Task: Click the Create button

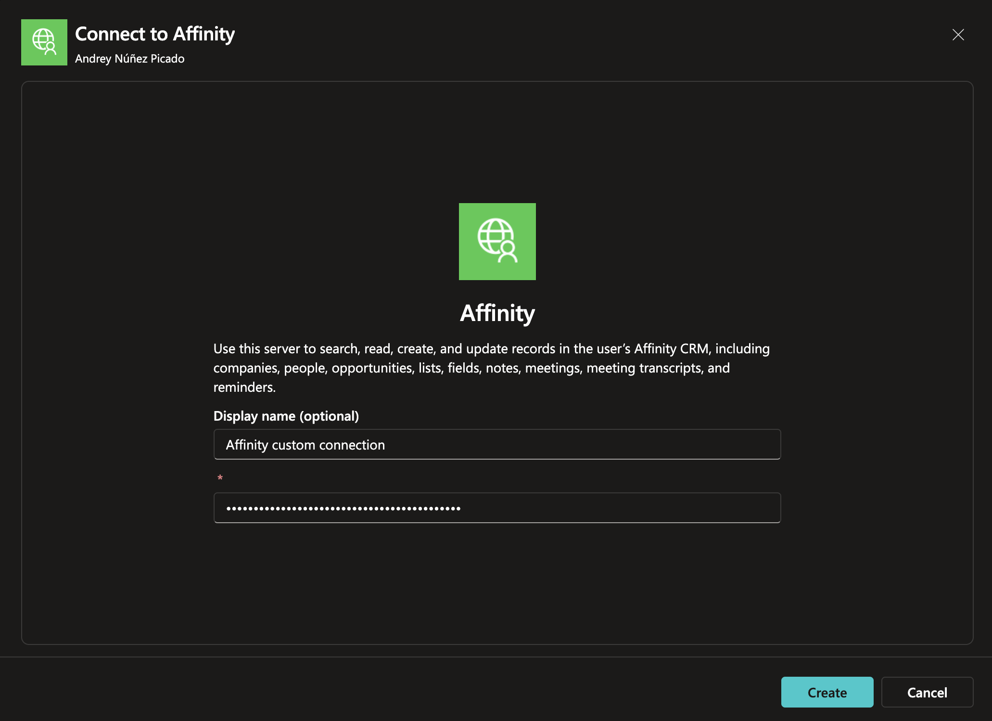Action: click(x=827, y=692)
